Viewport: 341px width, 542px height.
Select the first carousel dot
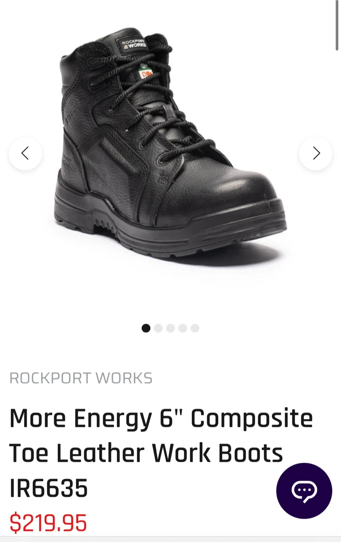[146, 328]
